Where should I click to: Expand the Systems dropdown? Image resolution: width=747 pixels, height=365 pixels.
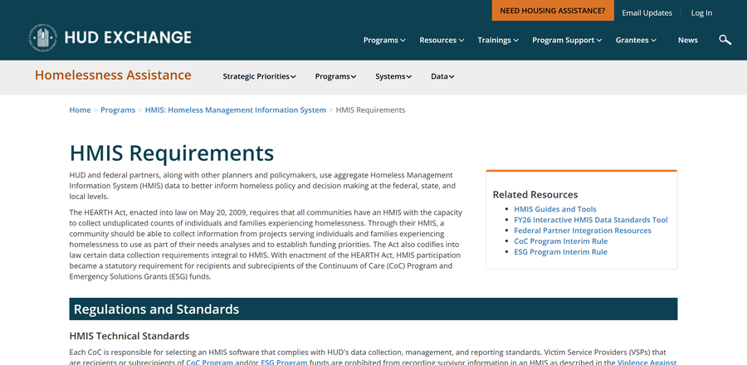click(x=393, y=76)
